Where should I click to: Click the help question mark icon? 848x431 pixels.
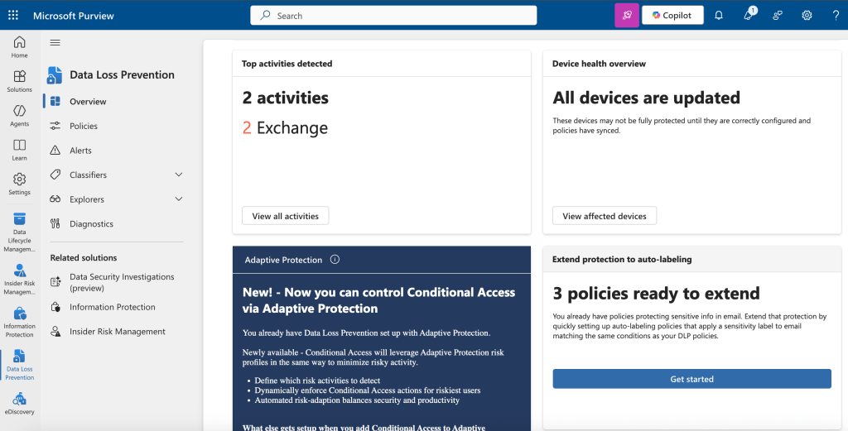tap(835, 15)
